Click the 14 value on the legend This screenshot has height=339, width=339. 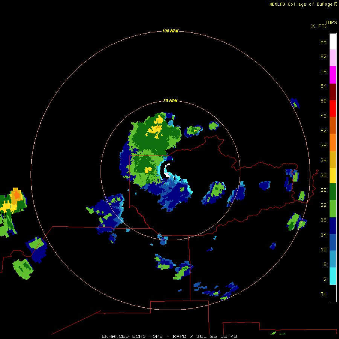324,235
